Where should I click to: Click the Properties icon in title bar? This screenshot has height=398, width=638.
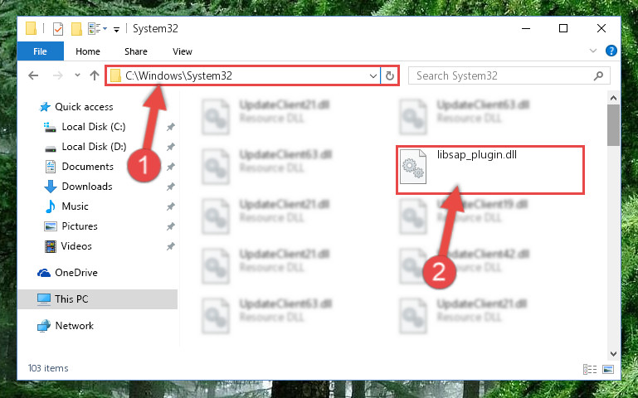pos(58,29)
